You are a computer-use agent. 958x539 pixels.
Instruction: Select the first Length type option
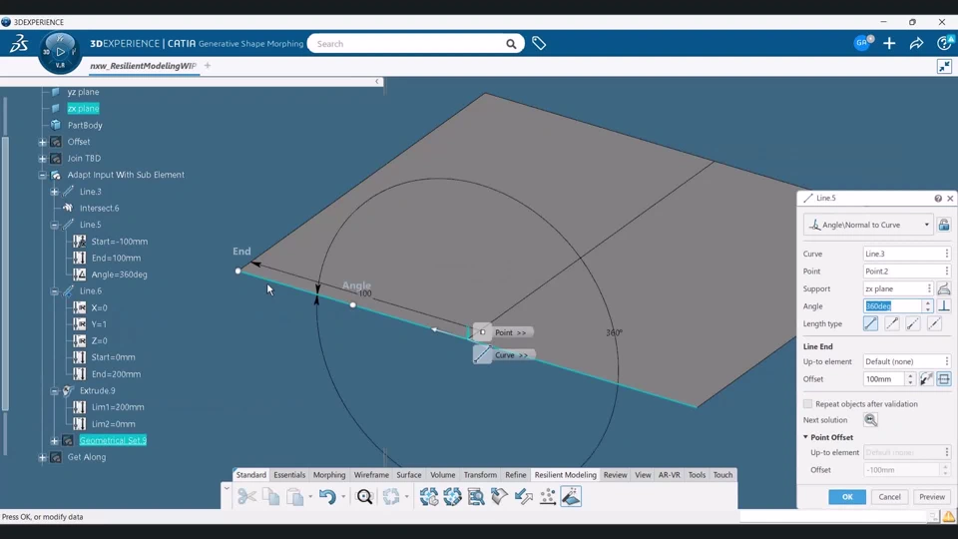click(x=870, y=323)
